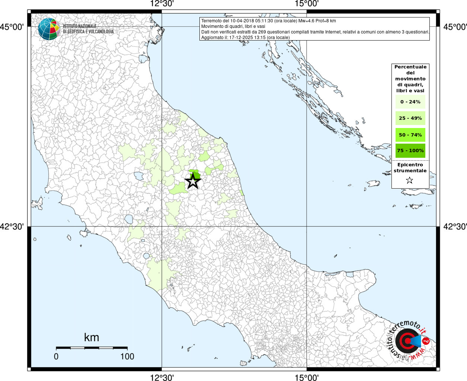Click the left 42°30' latitude label

12,226
